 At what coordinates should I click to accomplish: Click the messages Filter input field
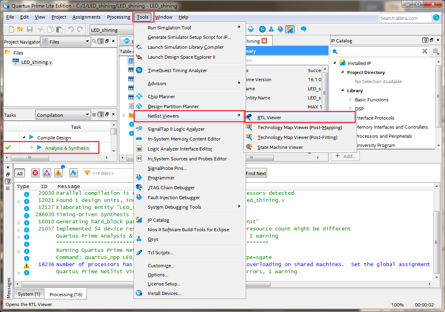109,173
